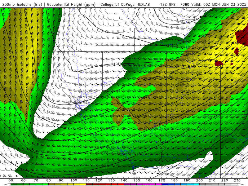This screenshot has width=248, height=186.
Task: Select the dark red swatch just right of 110
Action: [90, 184]
